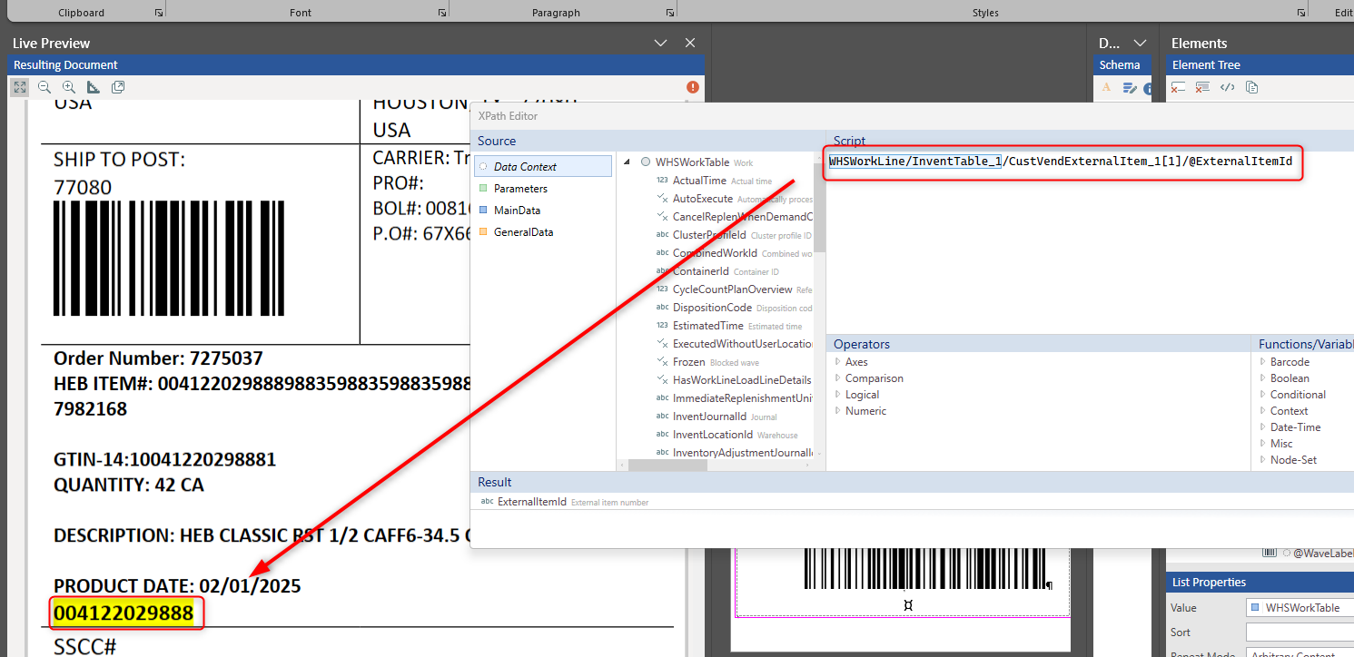Select the ClusterProfileId field
The image size is (1354, 657).
tap(711, 235)
